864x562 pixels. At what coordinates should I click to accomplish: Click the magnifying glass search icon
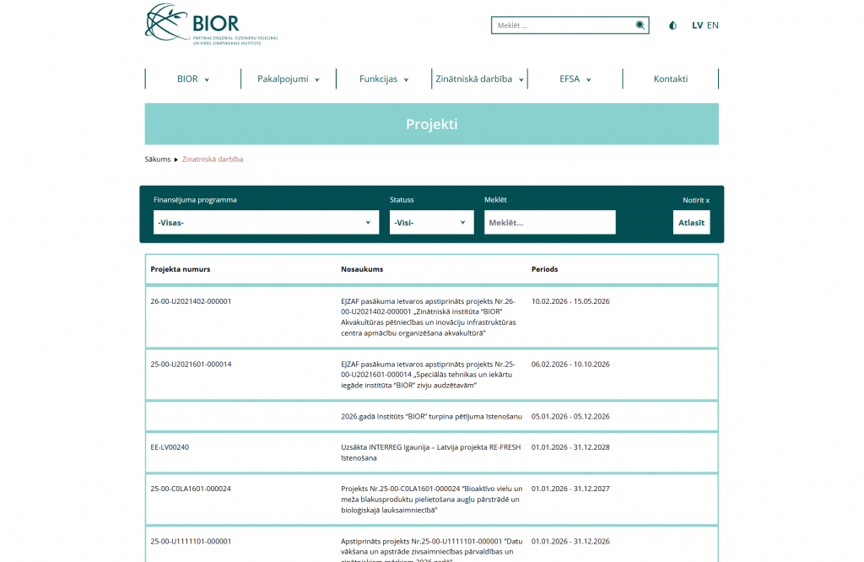[640, 25]
